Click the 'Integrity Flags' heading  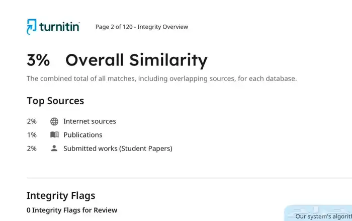click(61, 196)
